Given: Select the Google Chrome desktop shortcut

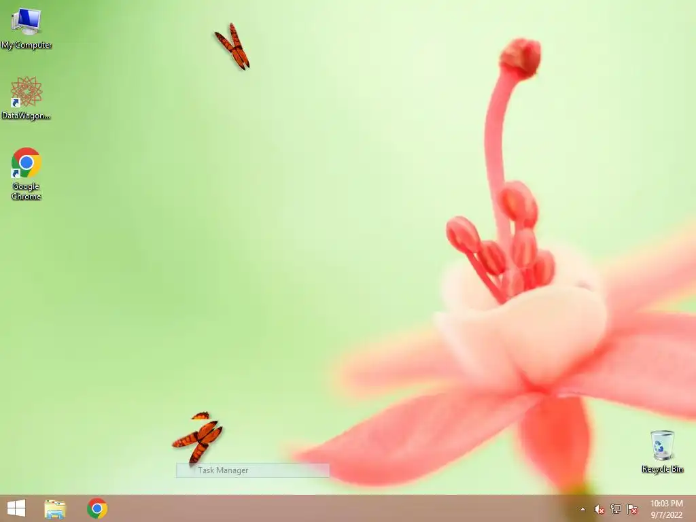Looking at the screenshot, I should click(x=27, y=173).
